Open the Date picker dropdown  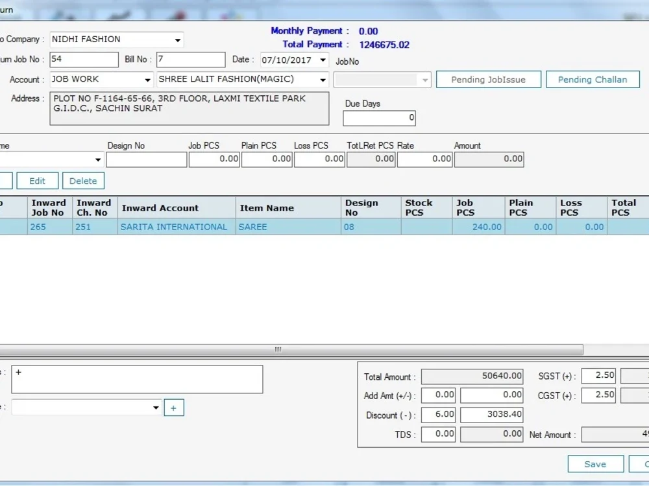click(323, 60)
